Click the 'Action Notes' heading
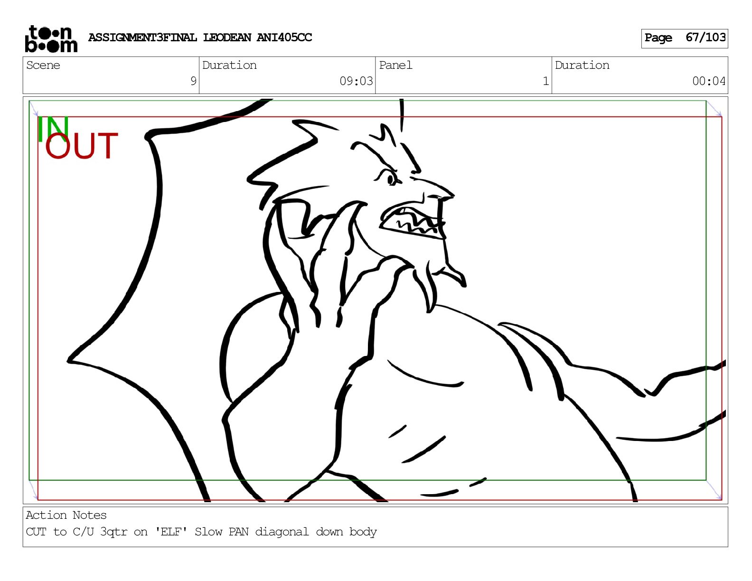 (x=66, y=515)
